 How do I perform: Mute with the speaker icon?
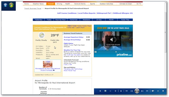pyautogui.click(x=153, y=91)
